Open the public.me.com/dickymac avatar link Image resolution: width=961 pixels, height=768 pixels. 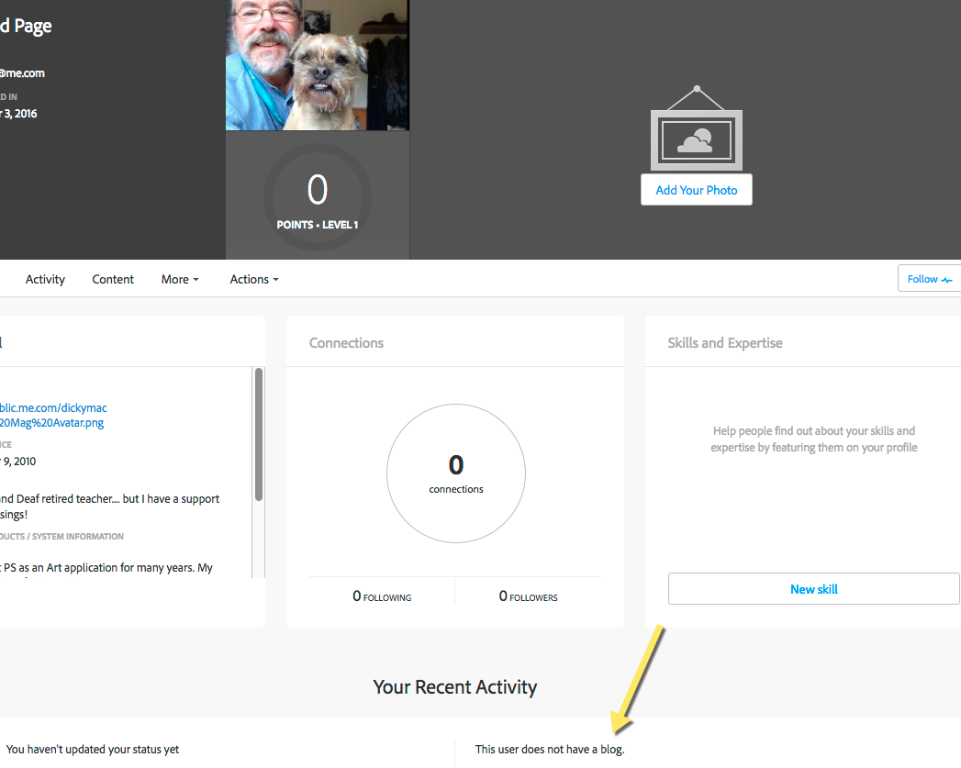pos(52,416)
